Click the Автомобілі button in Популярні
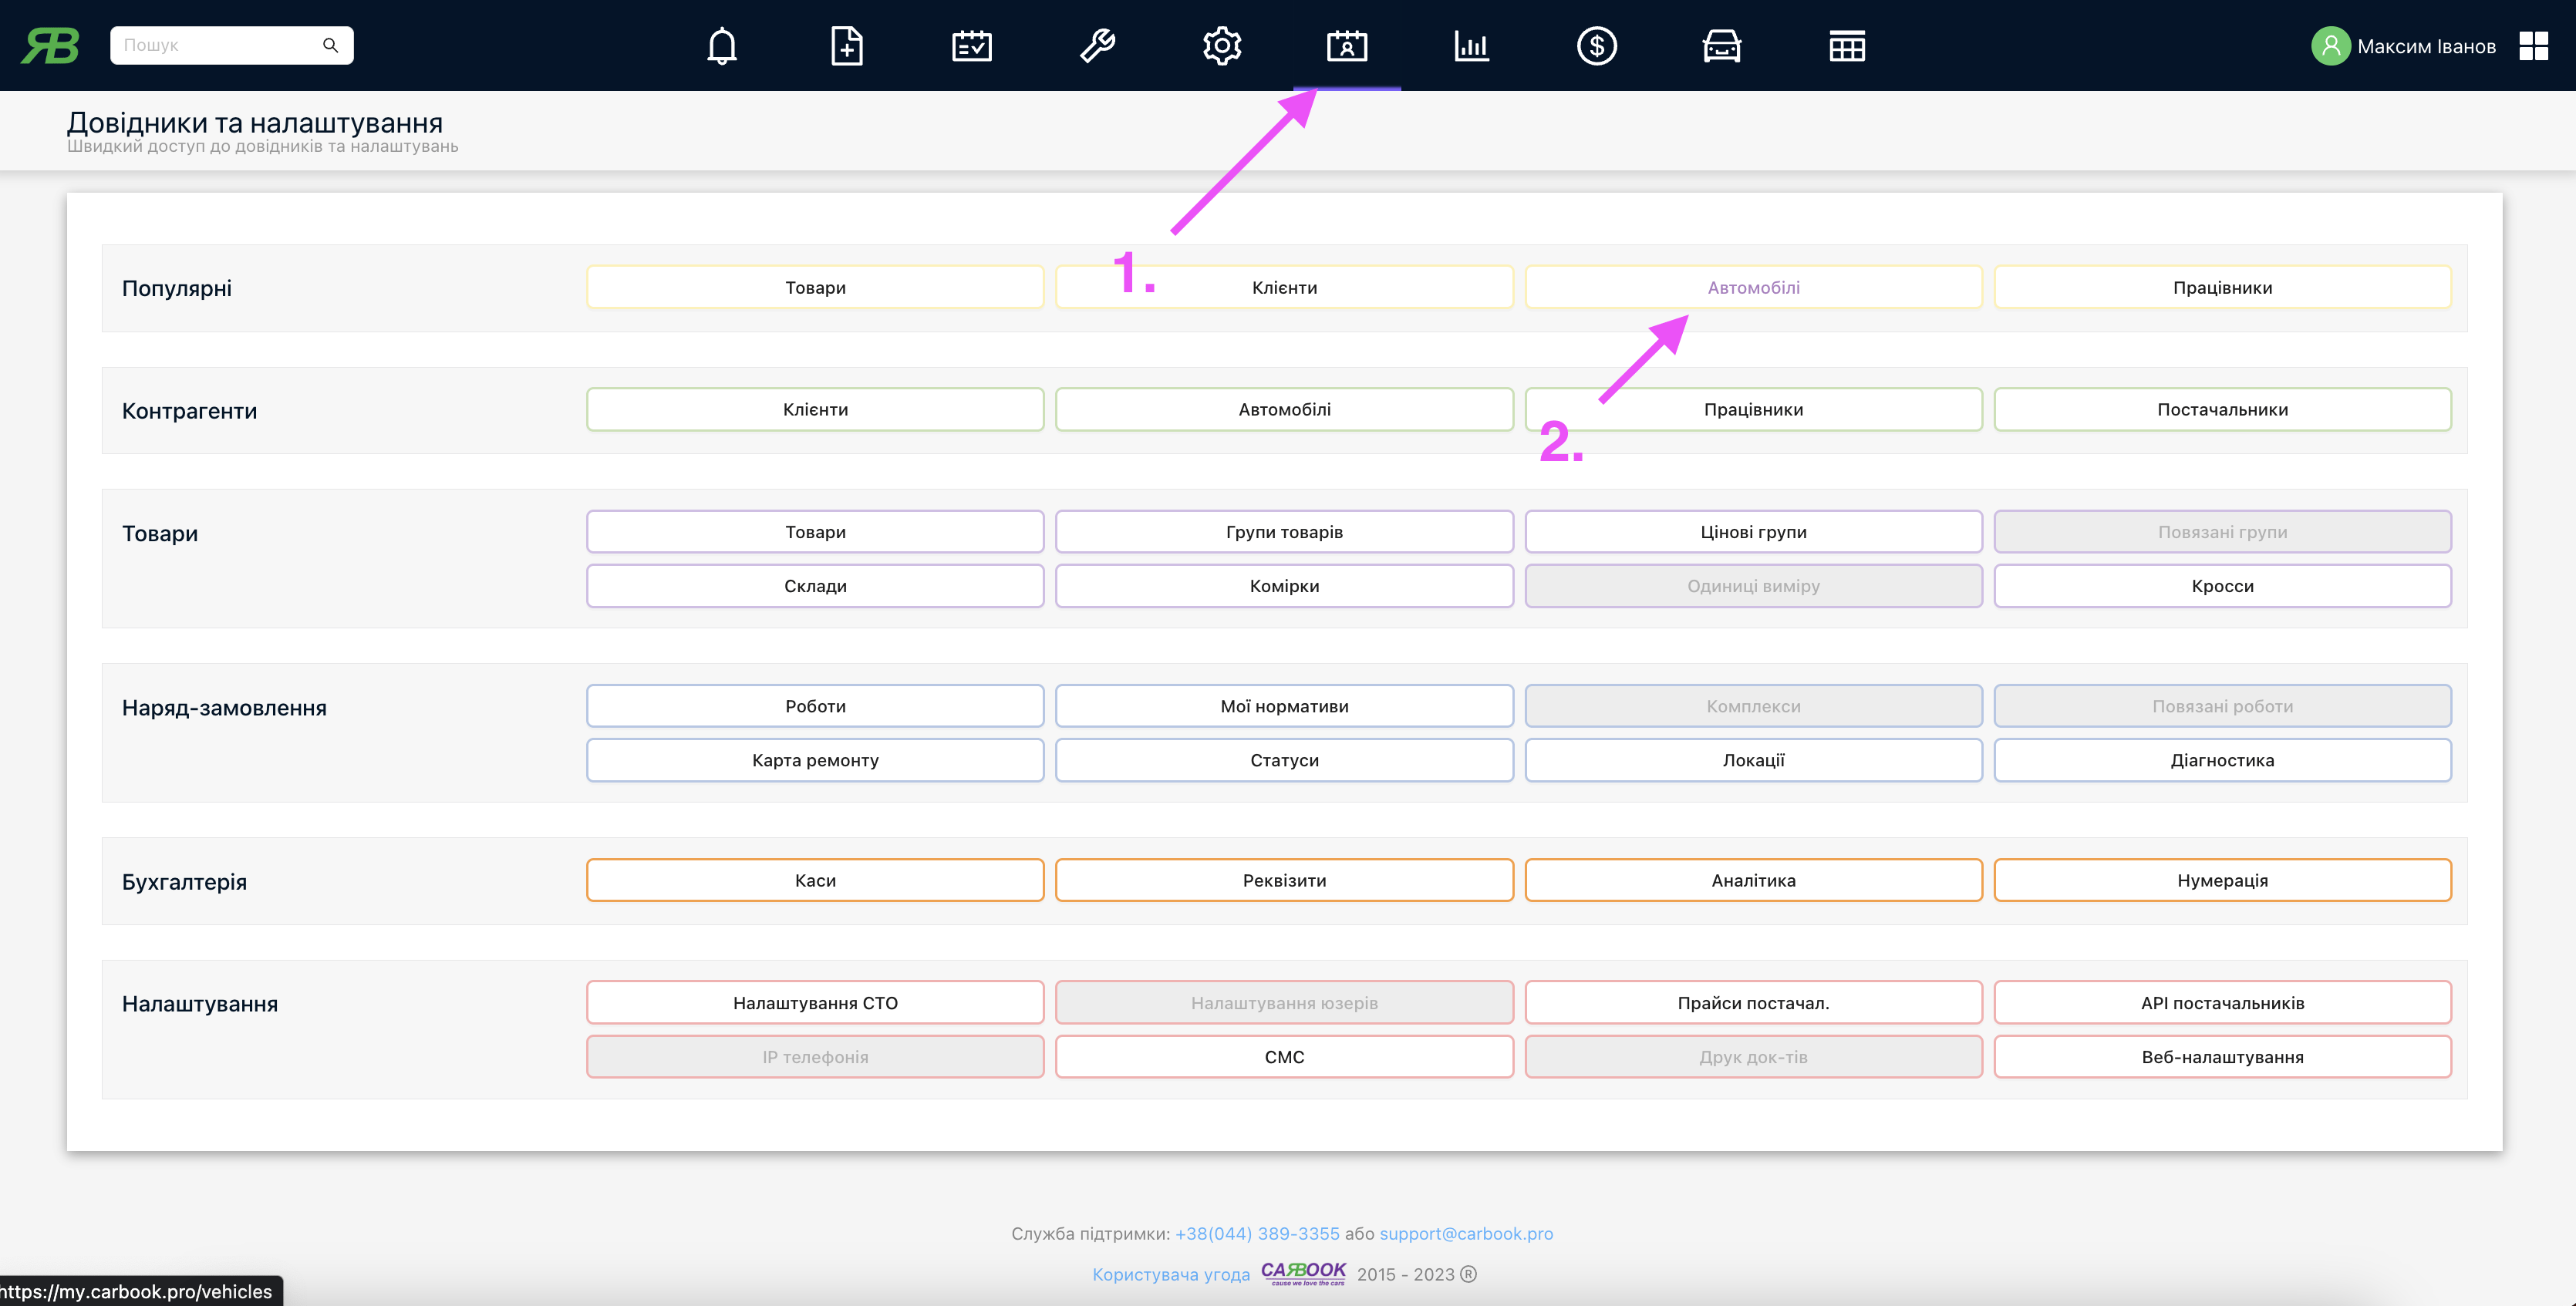Image resolution: width=2576 pixels, height=1306 pixels. [1752, 288]
